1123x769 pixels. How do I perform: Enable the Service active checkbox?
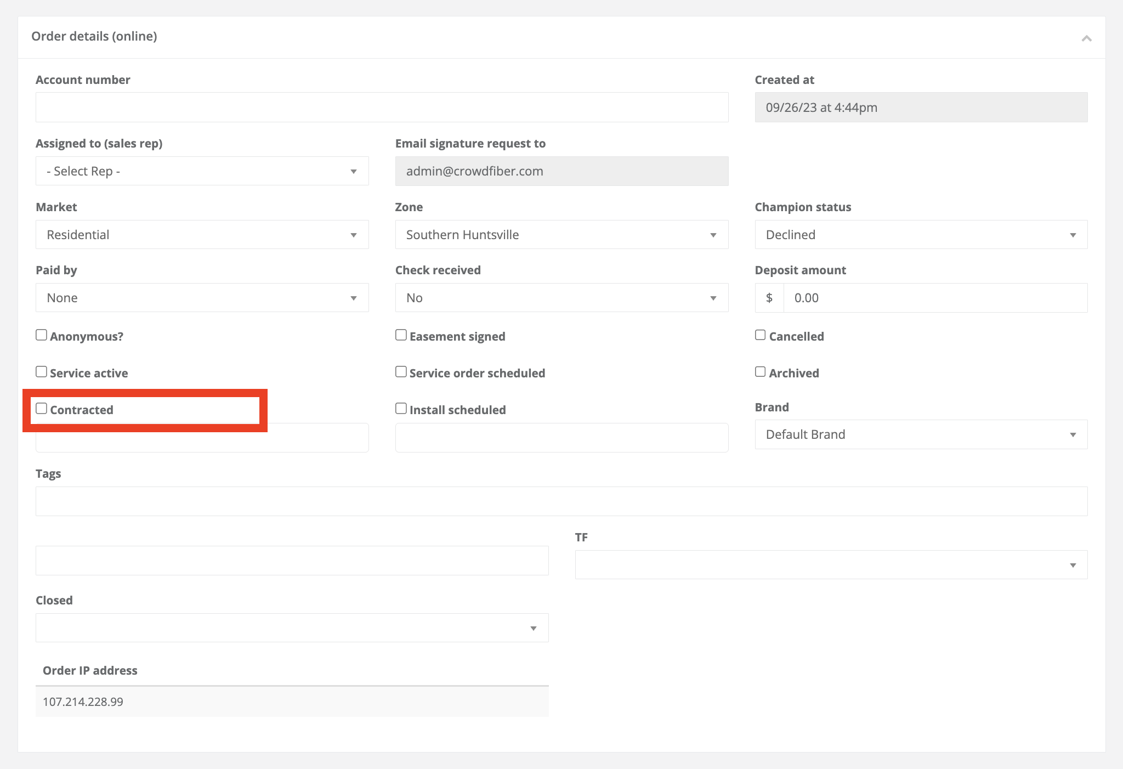click(x=42, y=372)
